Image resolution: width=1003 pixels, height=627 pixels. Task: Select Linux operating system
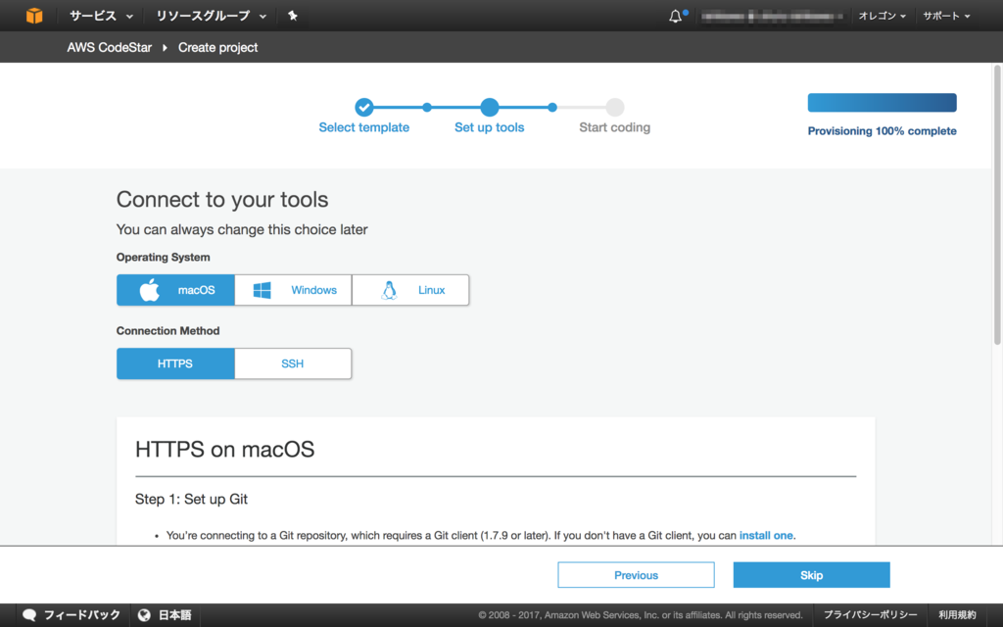[x=410, y=290]
